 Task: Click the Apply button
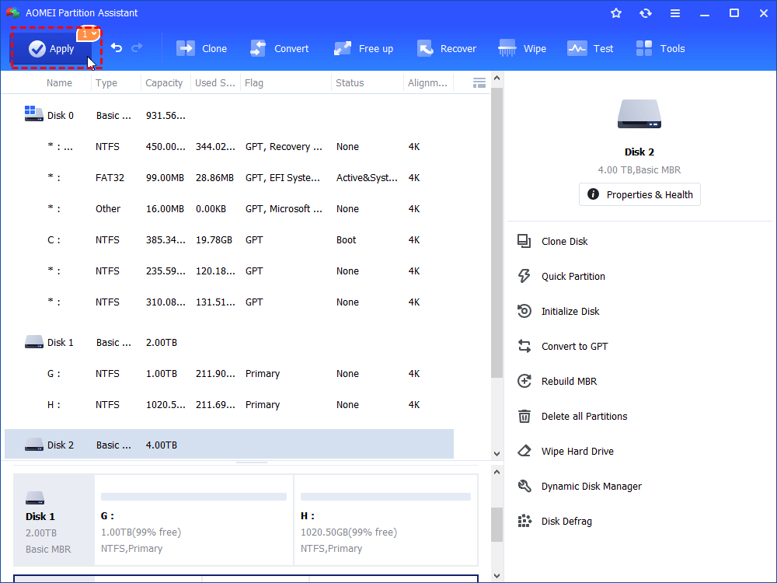(x=51, y=48)
